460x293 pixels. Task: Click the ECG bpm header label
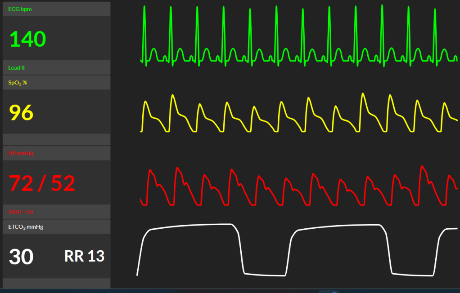click(x=20, y=9)
